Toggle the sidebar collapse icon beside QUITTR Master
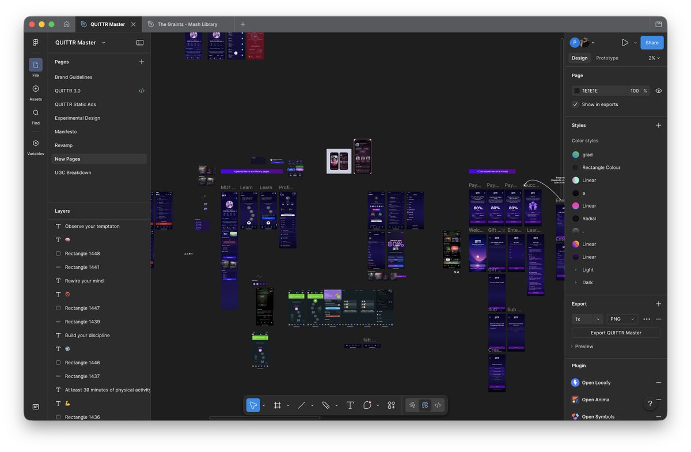Screen dimensions: 691x452 point(140,43)
